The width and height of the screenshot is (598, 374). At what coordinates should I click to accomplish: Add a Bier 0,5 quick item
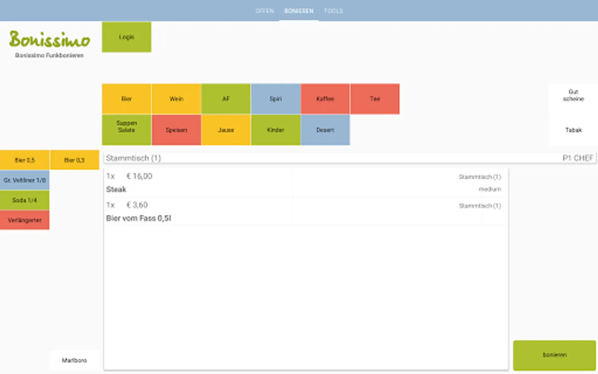[25, 160]
